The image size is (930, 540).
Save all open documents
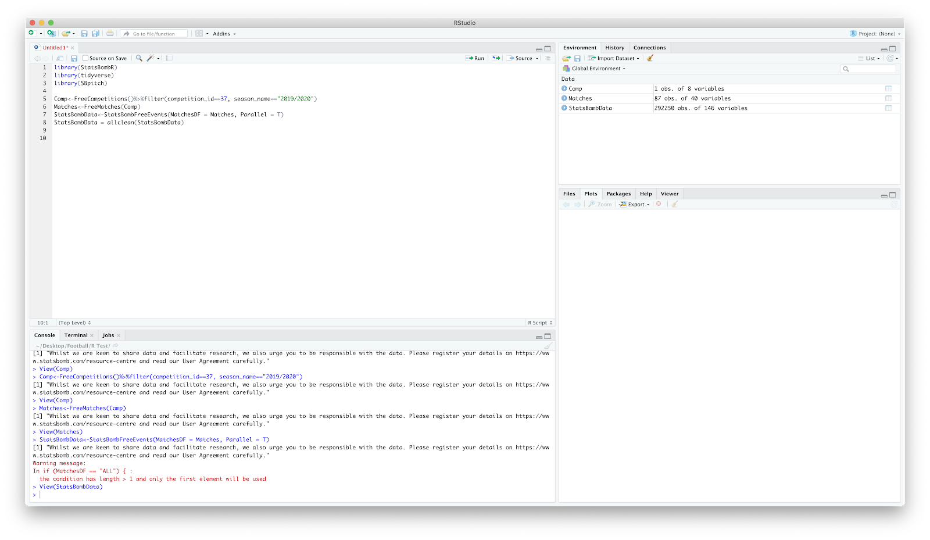pos(95,34)
